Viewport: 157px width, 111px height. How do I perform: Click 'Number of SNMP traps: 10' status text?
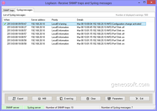coord(60,108)
